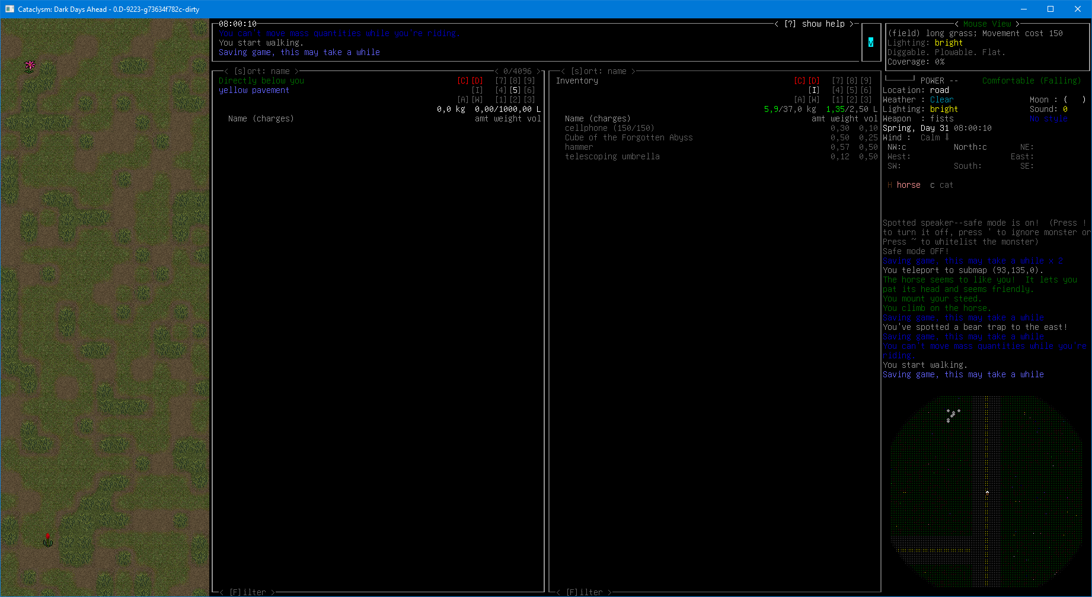This screenshot has width=1092, height=597.
Task: Select right pane [A] all squares
Action: (x=800, y=99)
